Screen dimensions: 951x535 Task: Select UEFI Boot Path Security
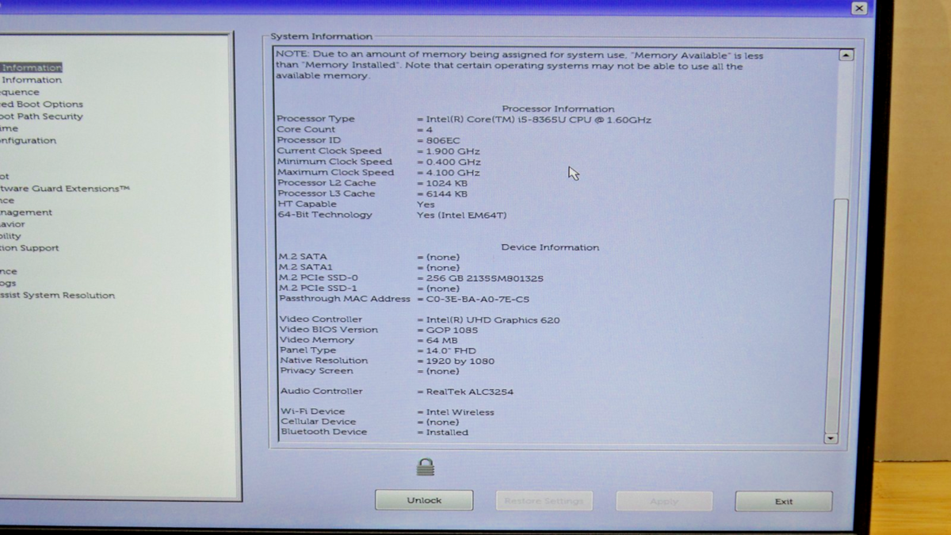click(x=41, y=117)
